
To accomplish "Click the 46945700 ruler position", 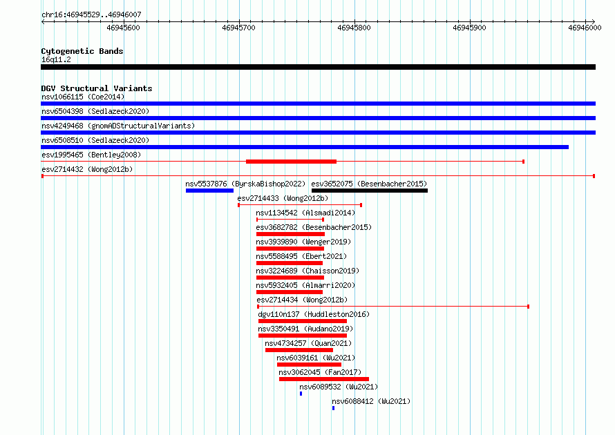I will click(x=238, y=28).
